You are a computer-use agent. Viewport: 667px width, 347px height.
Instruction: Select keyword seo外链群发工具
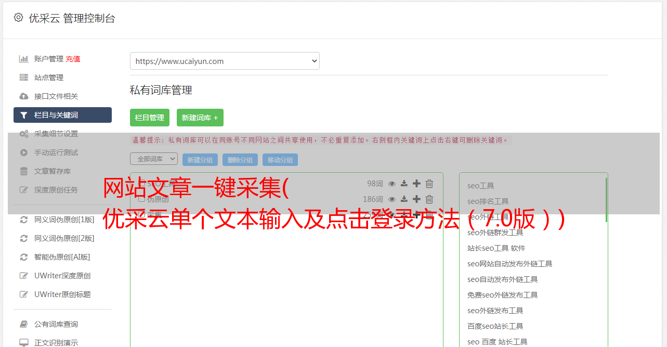click(x=495, y=233)
